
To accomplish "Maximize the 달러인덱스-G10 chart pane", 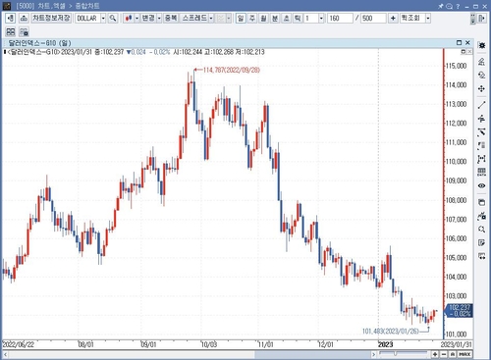I will pos(459,43).
